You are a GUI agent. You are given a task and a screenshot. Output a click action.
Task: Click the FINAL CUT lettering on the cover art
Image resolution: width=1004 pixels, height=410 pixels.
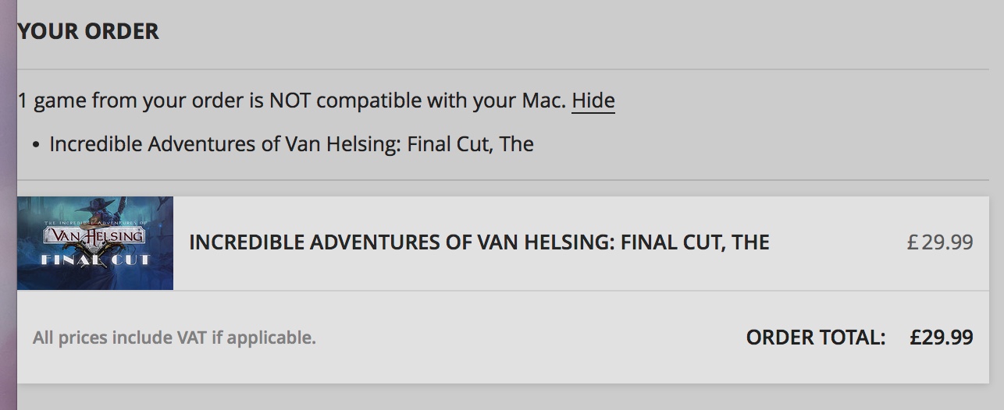click(95, 260)
